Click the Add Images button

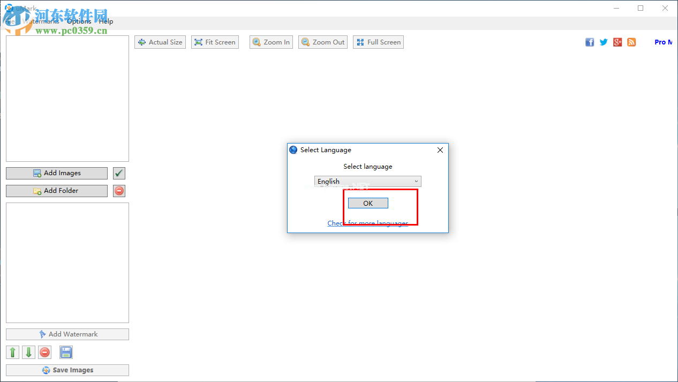coord(57,173)
